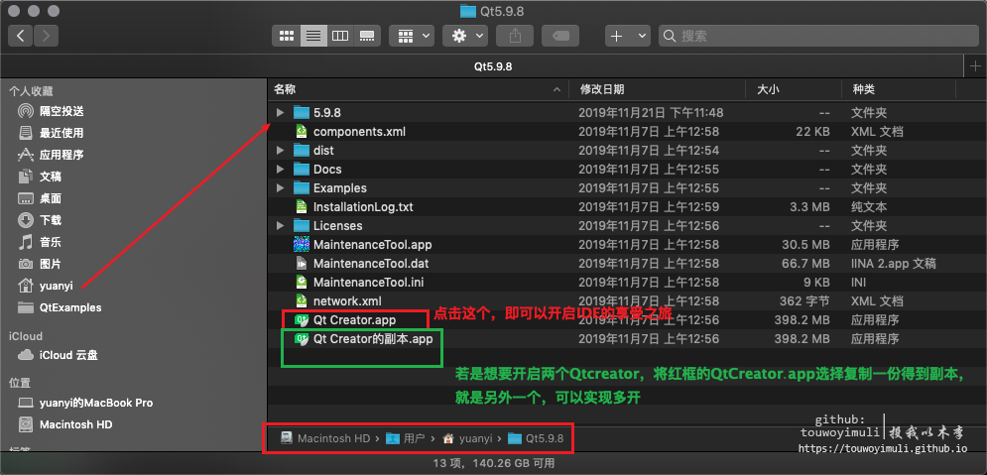Image resolution: width=987 pixels, height=475 pixels.
Task: Click 用户 in path bar
Action: [406, 438]
